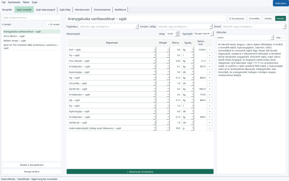
Task: Open unit dropdown for liszt row
Action: (192, 50)
